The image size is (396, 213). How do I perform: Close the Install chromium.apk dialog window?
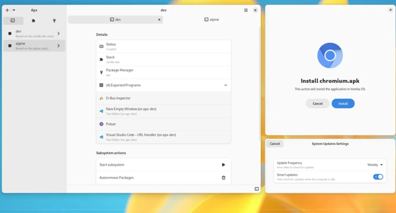pyautogui.click(x=391, y=10)
